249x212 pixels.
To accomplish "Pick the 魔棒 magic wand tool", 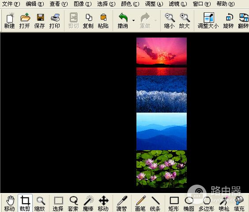I will pyautogui.click(x=88, y=203).
